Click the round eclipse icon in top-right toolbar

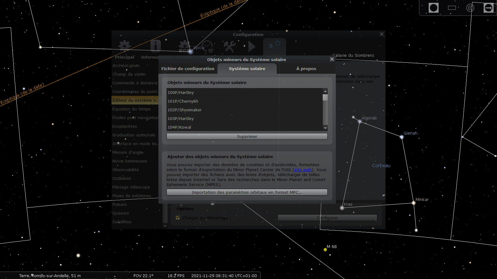coord(434,8)
